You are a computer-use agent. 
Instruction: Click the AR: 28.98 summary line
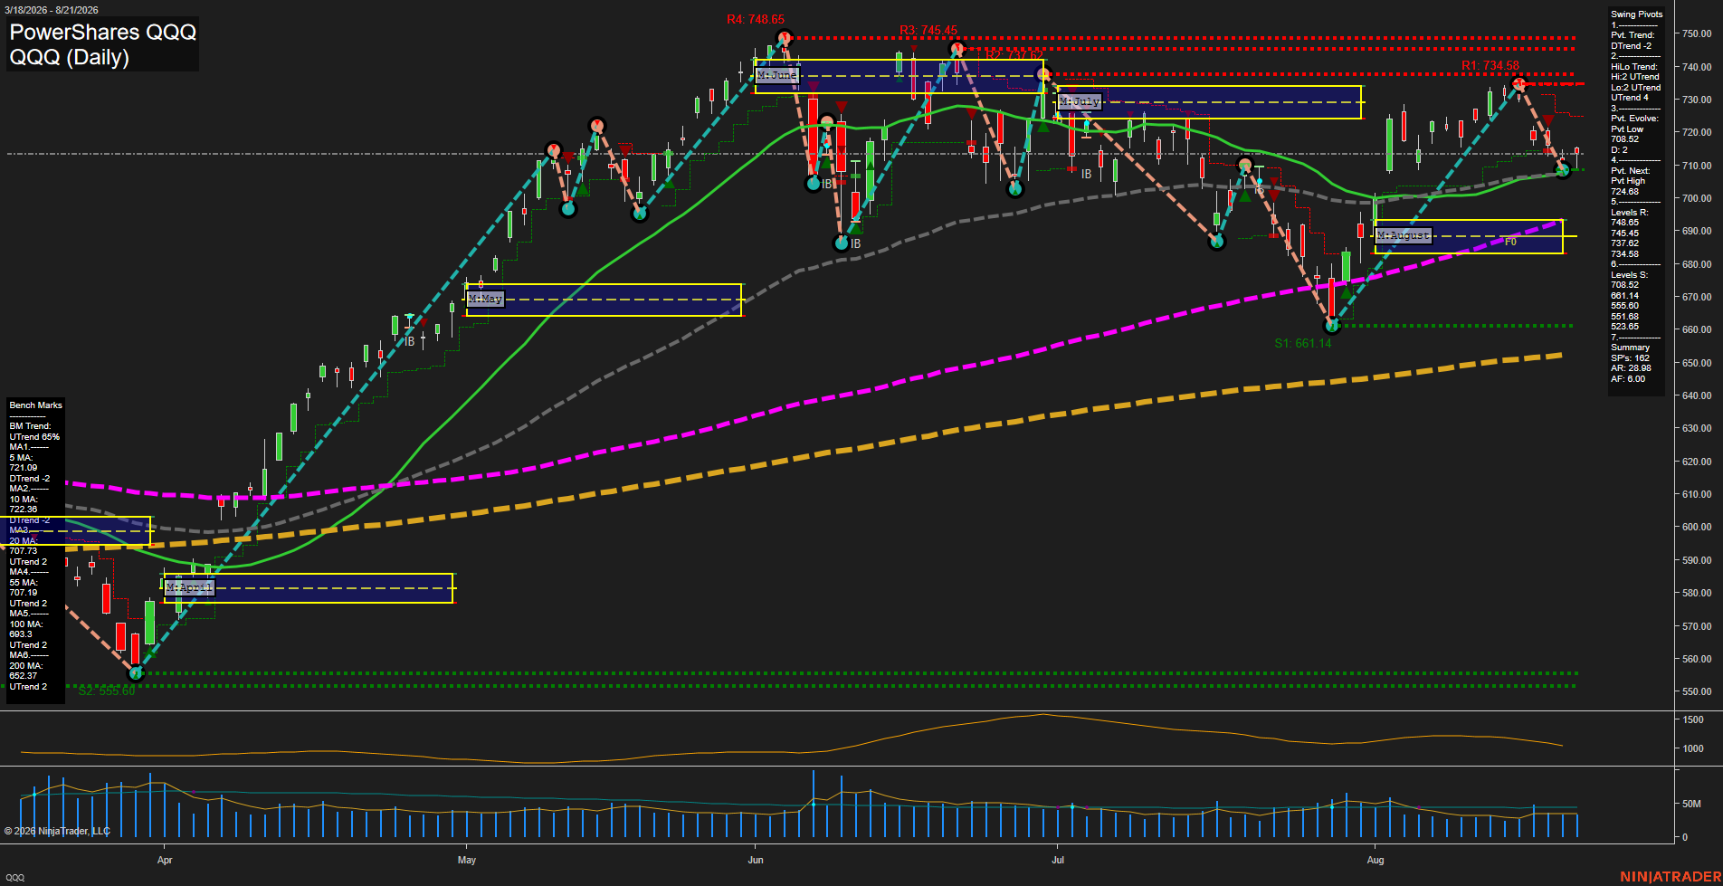point(1631,368)
